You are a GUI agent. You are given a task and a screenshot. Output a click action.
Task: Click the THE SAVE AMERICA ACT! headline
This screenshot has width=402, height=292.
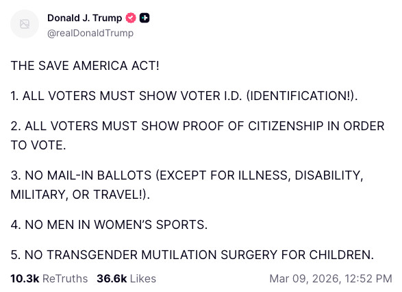tap(85, 66)
